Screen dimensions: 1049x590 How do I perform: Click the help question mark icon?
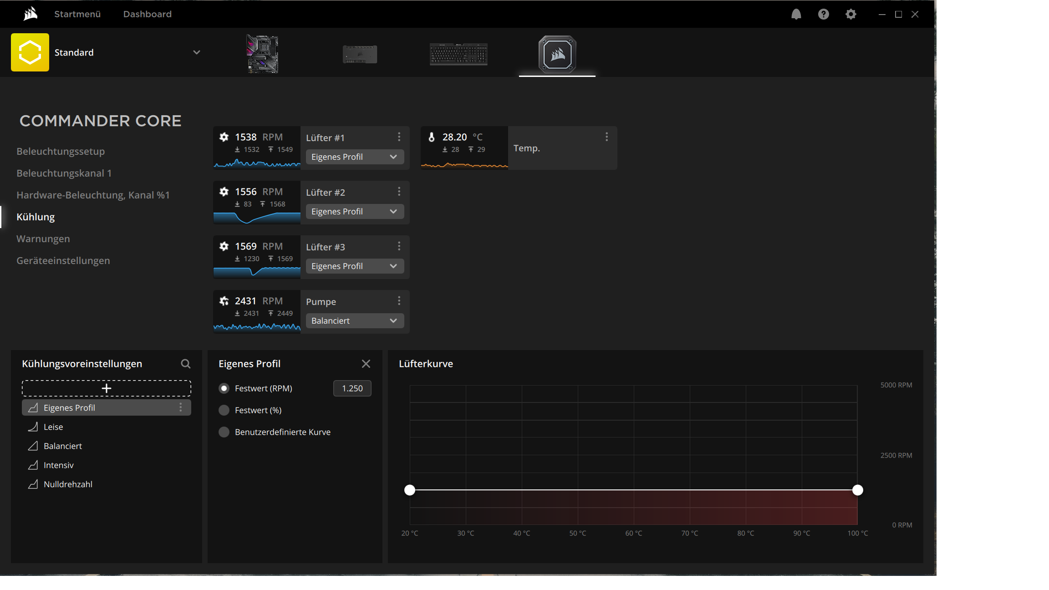[x=823, y=15]
